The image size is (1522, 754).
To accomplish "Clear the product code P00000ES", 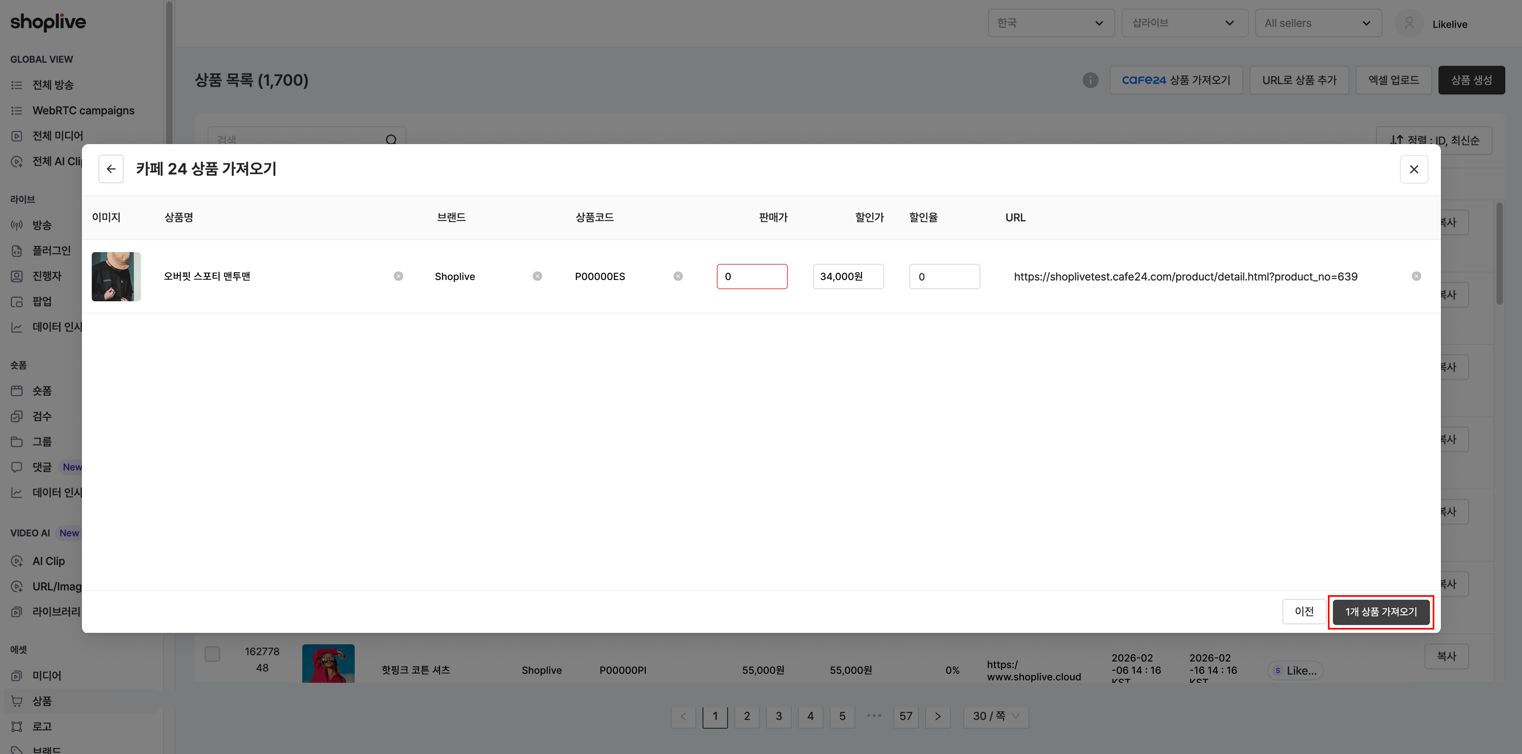I will [x=678, y=276].
